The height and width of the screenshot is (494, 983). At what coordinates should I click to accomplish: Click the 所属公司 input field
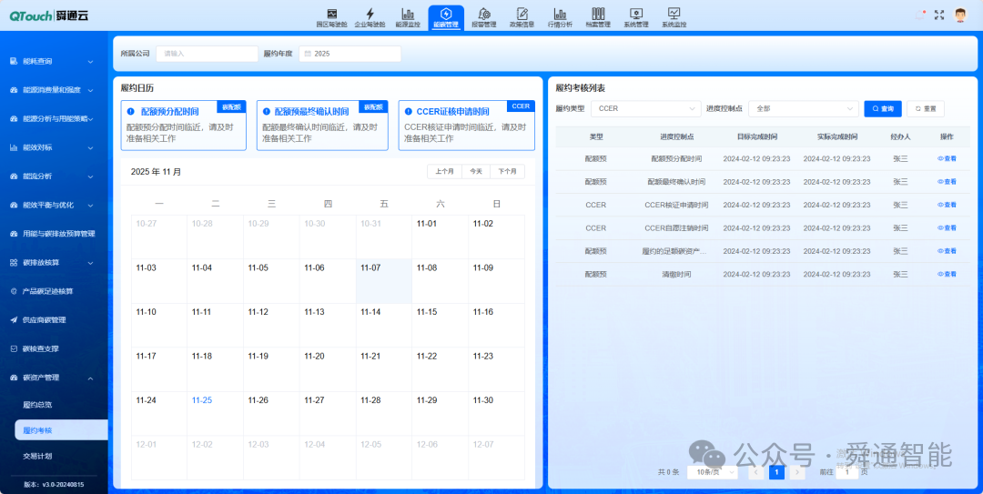207,54
